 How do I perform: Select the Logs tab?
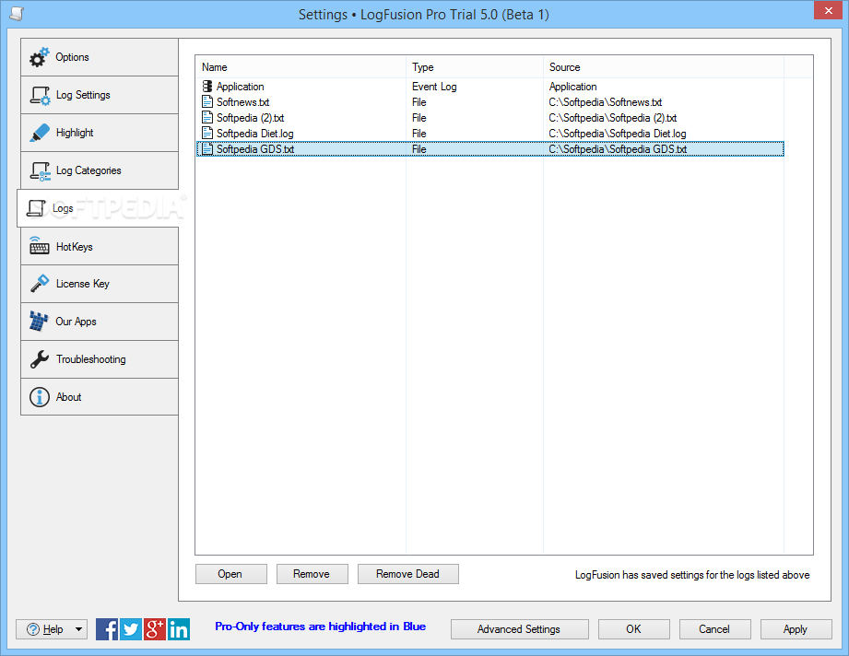[98, 208]
